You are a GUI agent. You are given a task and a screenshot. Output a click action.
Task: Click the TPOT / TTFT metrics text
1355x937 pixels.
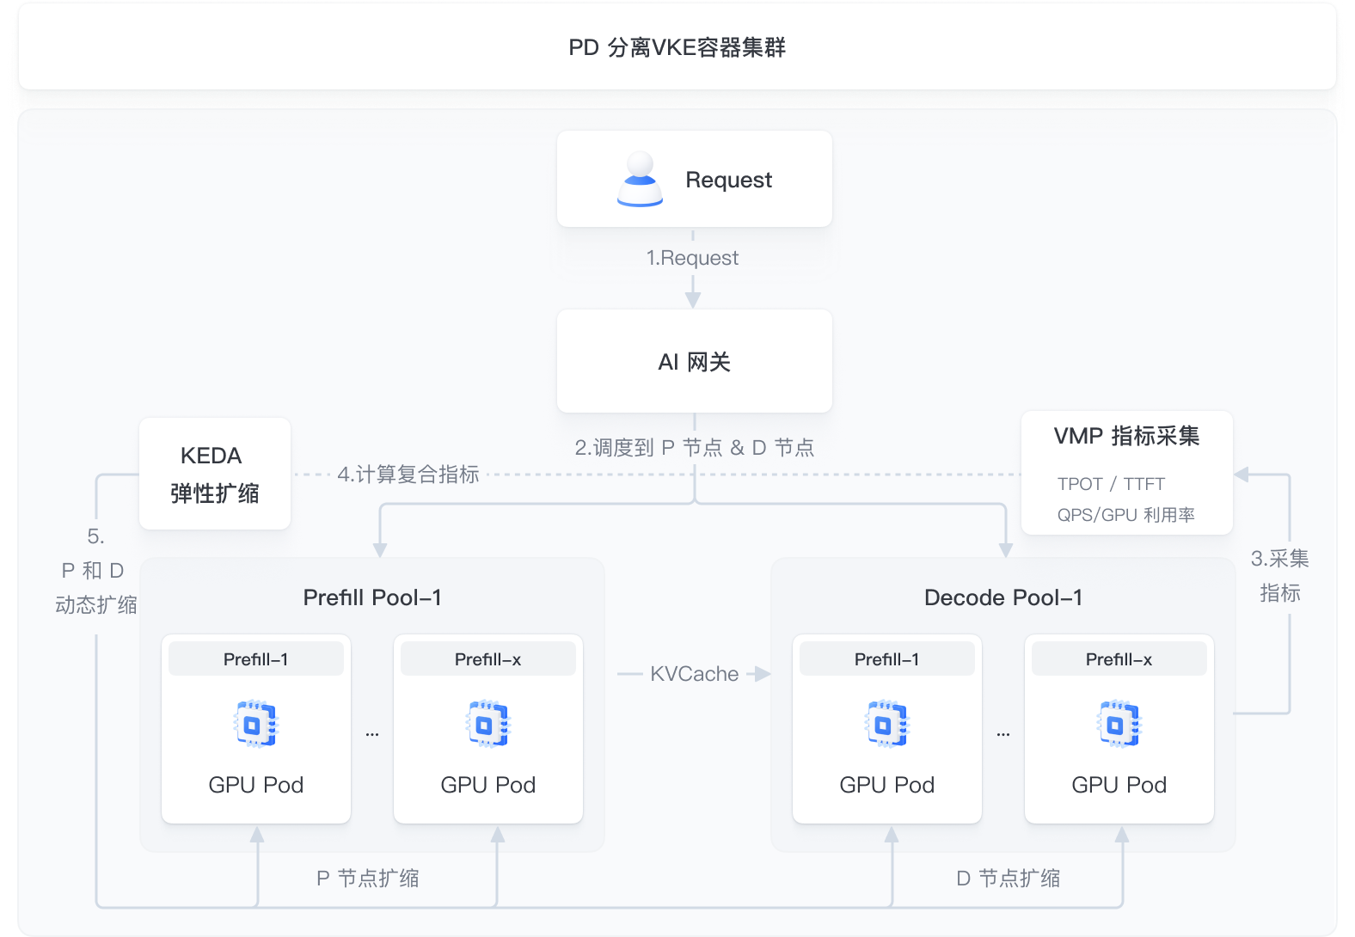pyautogui.click(x=1111, y=484)
